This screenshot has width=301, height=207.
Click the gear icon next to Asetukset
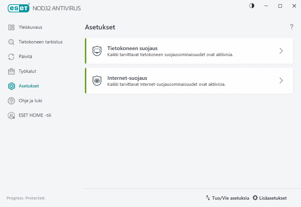[11, 86]
